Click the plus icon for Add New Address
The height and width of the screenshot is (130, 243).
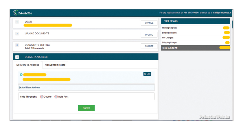tap(20, 88)
